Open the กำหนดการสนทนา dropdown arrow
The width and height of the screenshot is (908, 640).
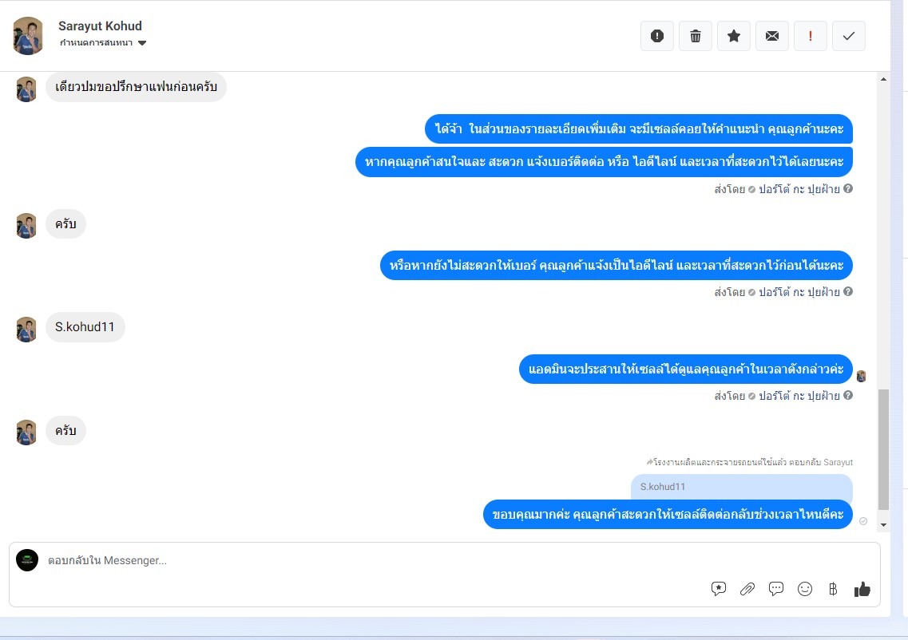[142, 43]
